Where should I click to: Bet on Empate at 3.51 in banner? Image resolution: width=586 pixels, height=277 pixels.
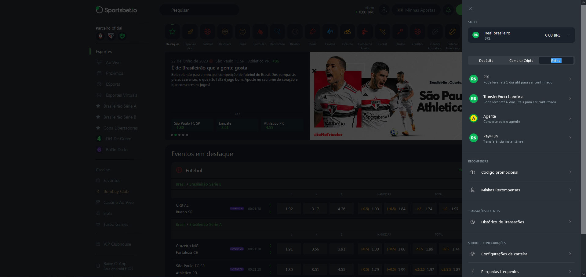coord(237,125)
